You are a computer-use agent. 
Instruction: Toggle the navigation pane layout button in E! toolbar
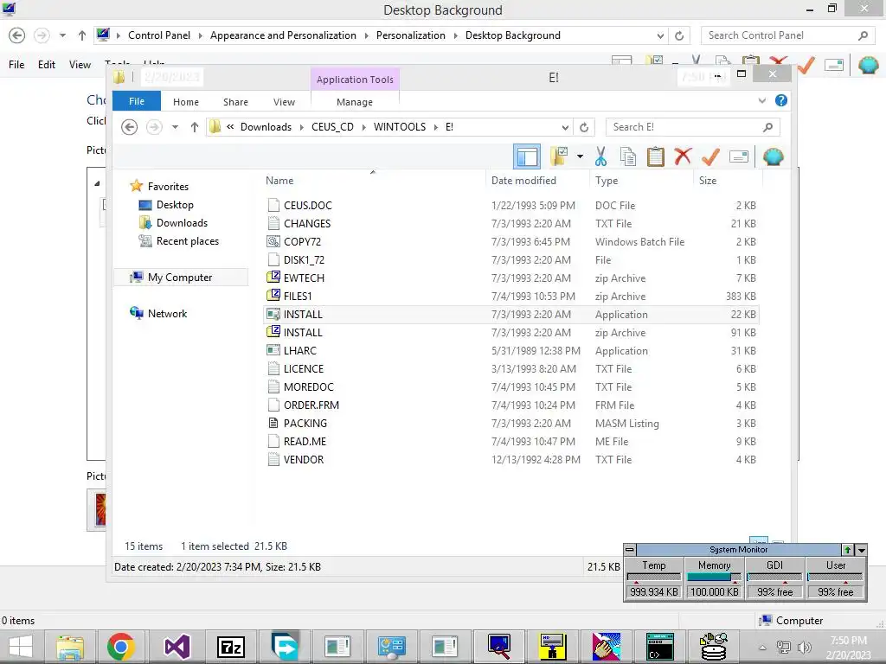click(527, 156)
